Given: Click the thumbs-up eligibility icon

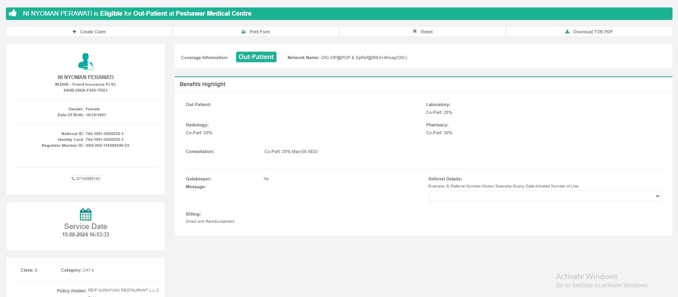Looking at the screenshot, I should tap(13, 13).
